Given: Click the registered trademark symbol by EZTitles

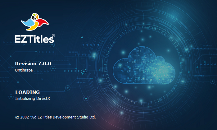Looking at the screenshot, I should (53, 36).
